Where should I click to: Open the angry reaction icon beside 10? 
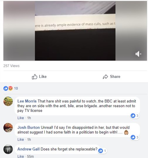pyautogui.click(x=11, y=88)
